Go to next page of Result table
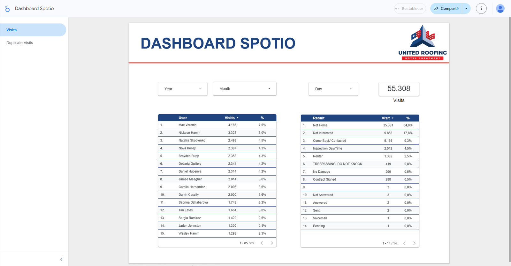The image size is (511, 266). pos(414,243)
